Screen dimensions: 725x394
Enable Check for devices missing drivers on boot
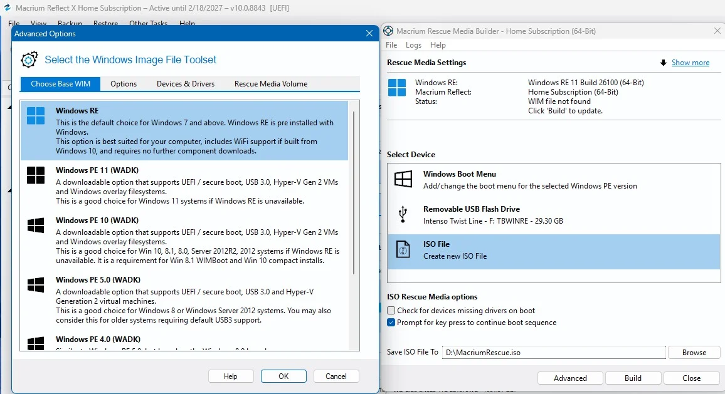(391, 311)
